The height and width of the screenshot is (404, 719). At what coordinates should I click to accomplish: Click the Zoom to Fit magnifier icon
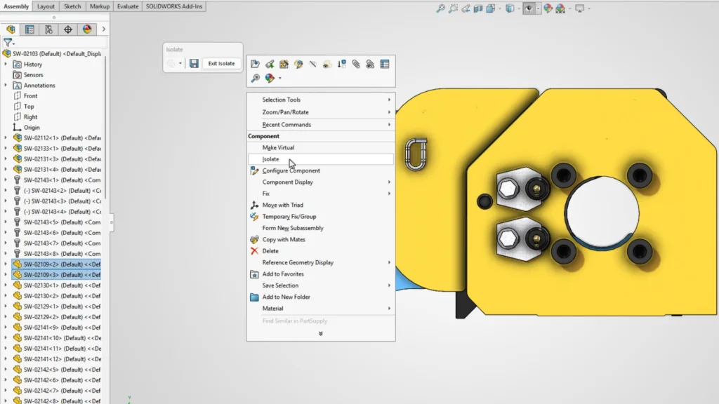[440, 8]
